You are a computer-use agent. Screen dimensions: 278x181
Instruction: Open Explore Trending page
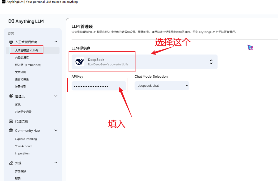point(26,139)
